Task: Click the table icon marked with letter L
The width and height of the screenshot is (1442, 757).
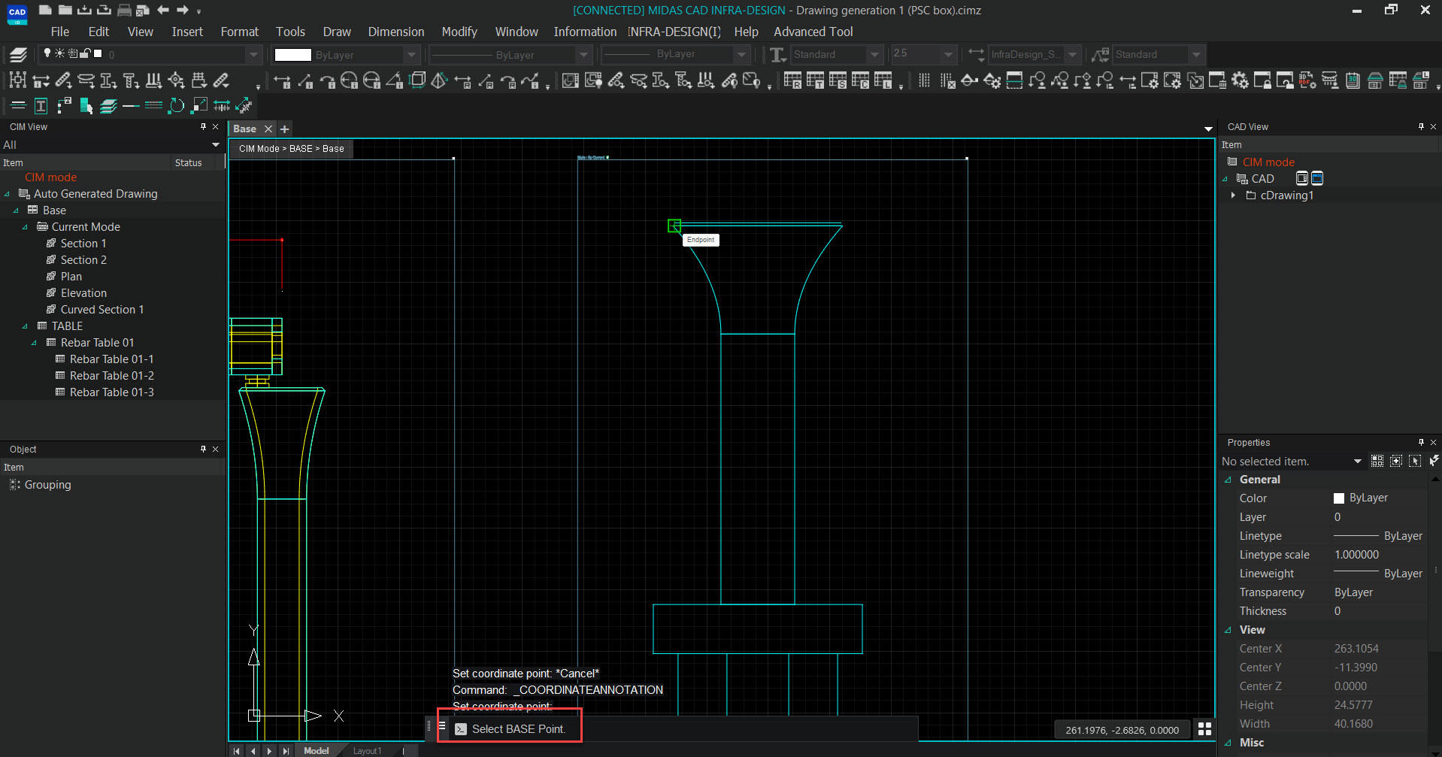Action: pos(883,80)
